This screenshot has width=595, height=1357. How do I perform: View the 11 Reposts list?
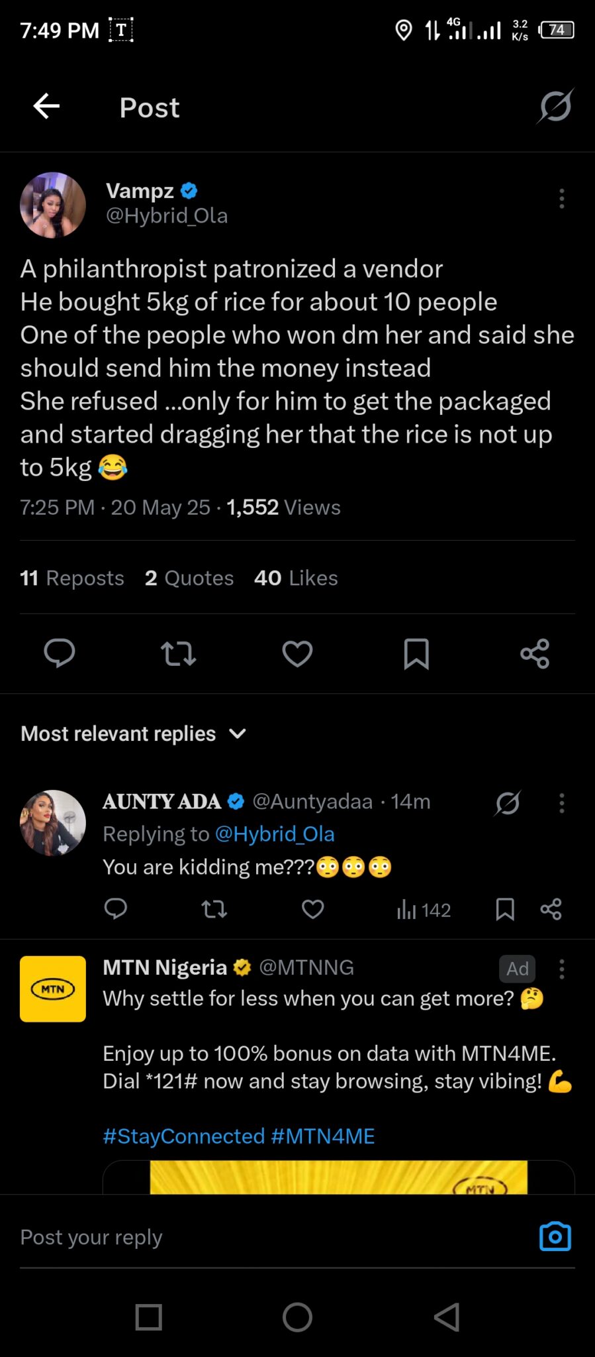[x=72, y=578]
